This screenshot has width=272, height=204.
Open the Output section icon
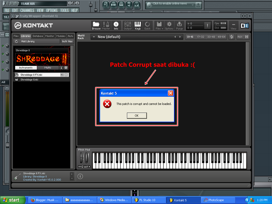[128, 25]
